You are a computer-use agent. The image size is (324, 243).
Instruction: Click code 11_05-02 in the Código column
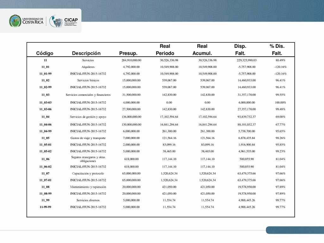pyautogui.click(x=46, y=151)
